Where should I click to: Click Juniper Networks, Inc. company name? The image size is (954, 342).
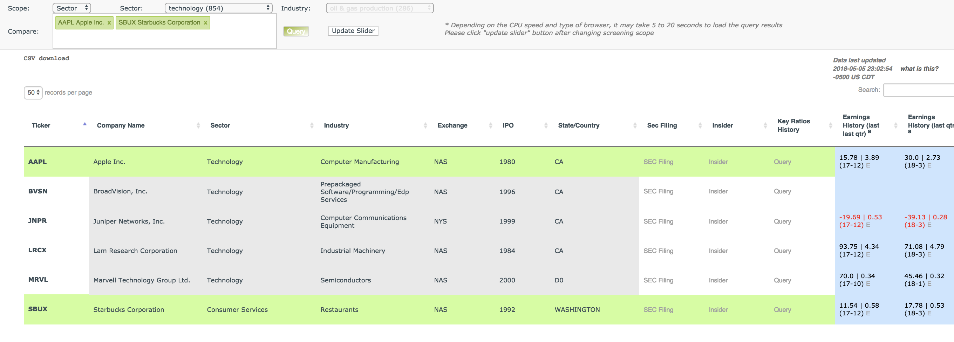[129, 221]
